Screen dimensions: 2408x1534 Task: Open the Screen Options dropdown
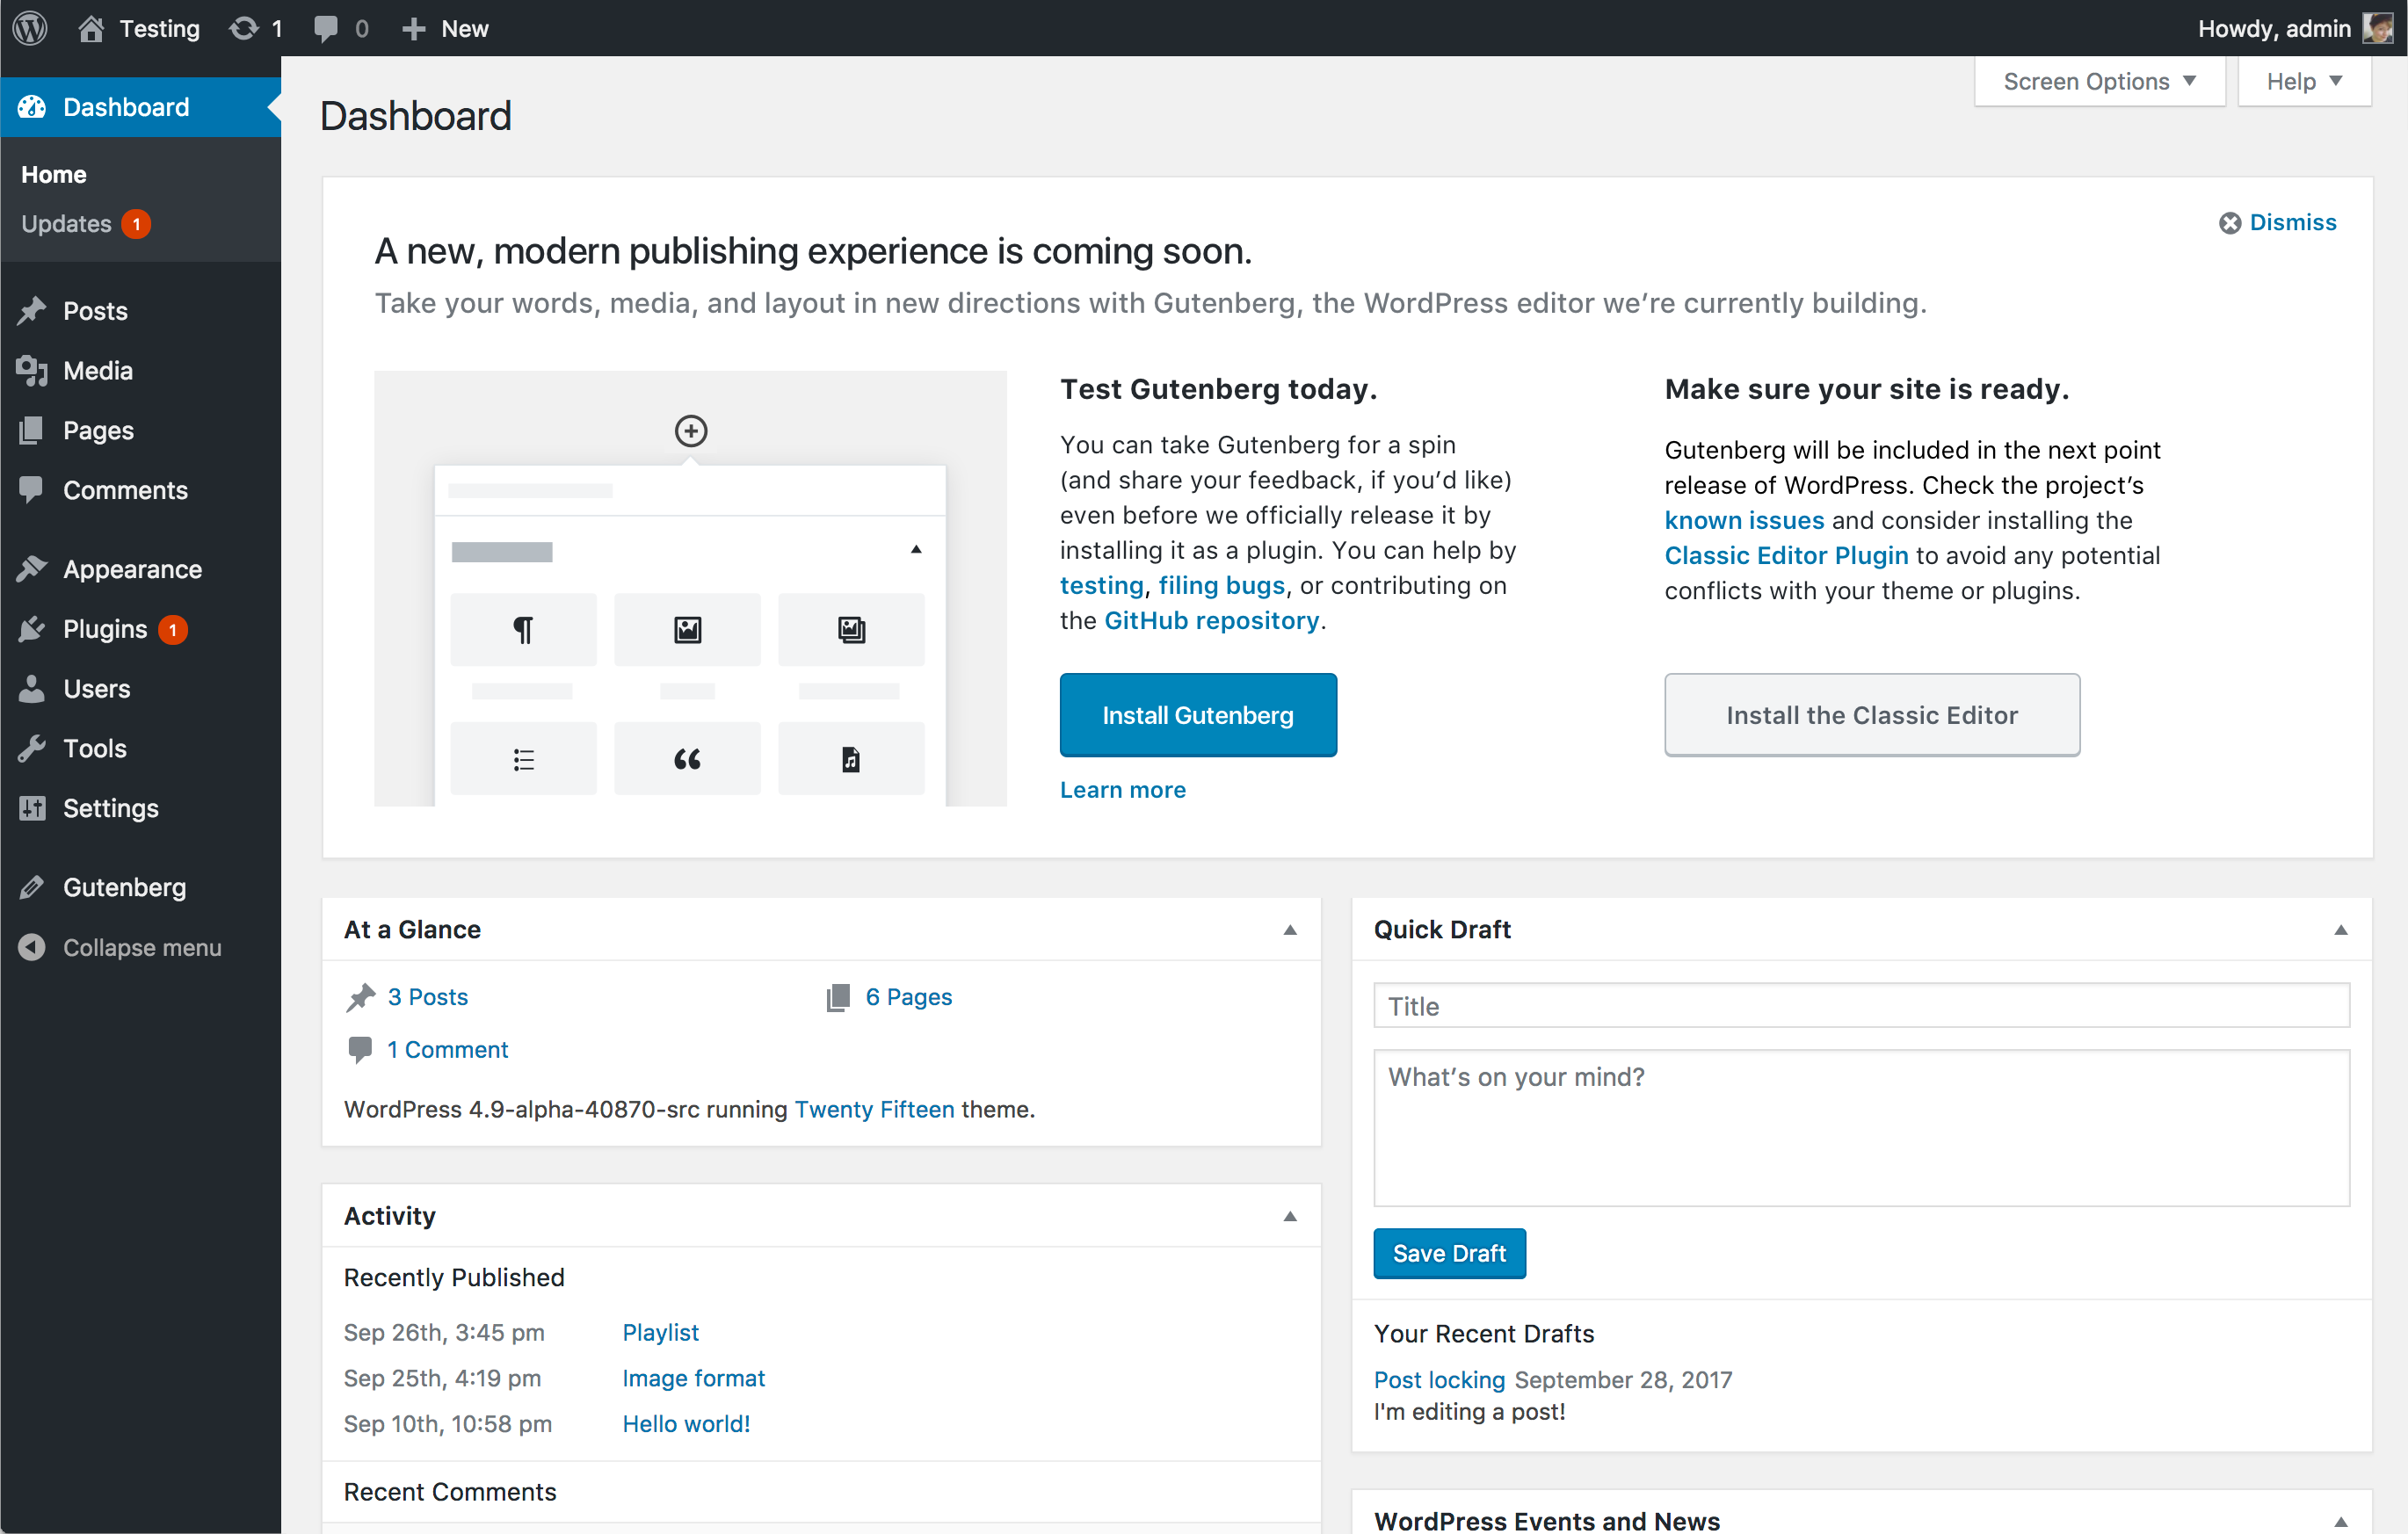[2100, 81]
